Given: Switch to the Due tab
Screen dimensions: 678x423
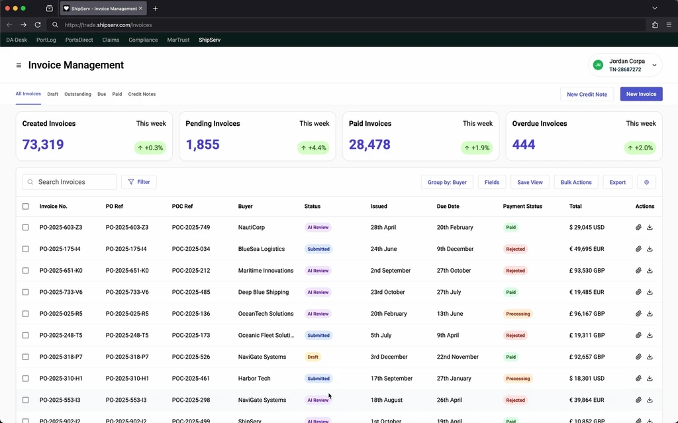Looking at the screenshot, I should [101, 94].
